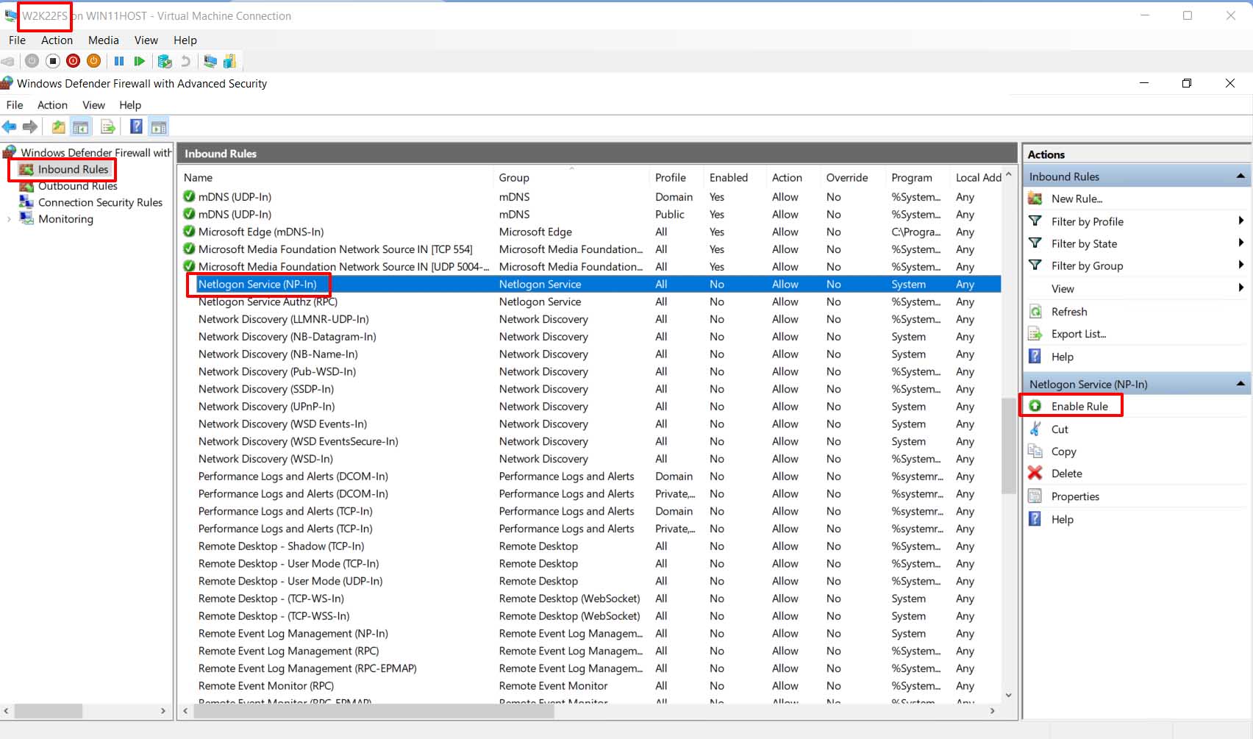Select the Remote Event Log Management (NP-In) rule
The image size is (1253, 739).
pos(293,634)
